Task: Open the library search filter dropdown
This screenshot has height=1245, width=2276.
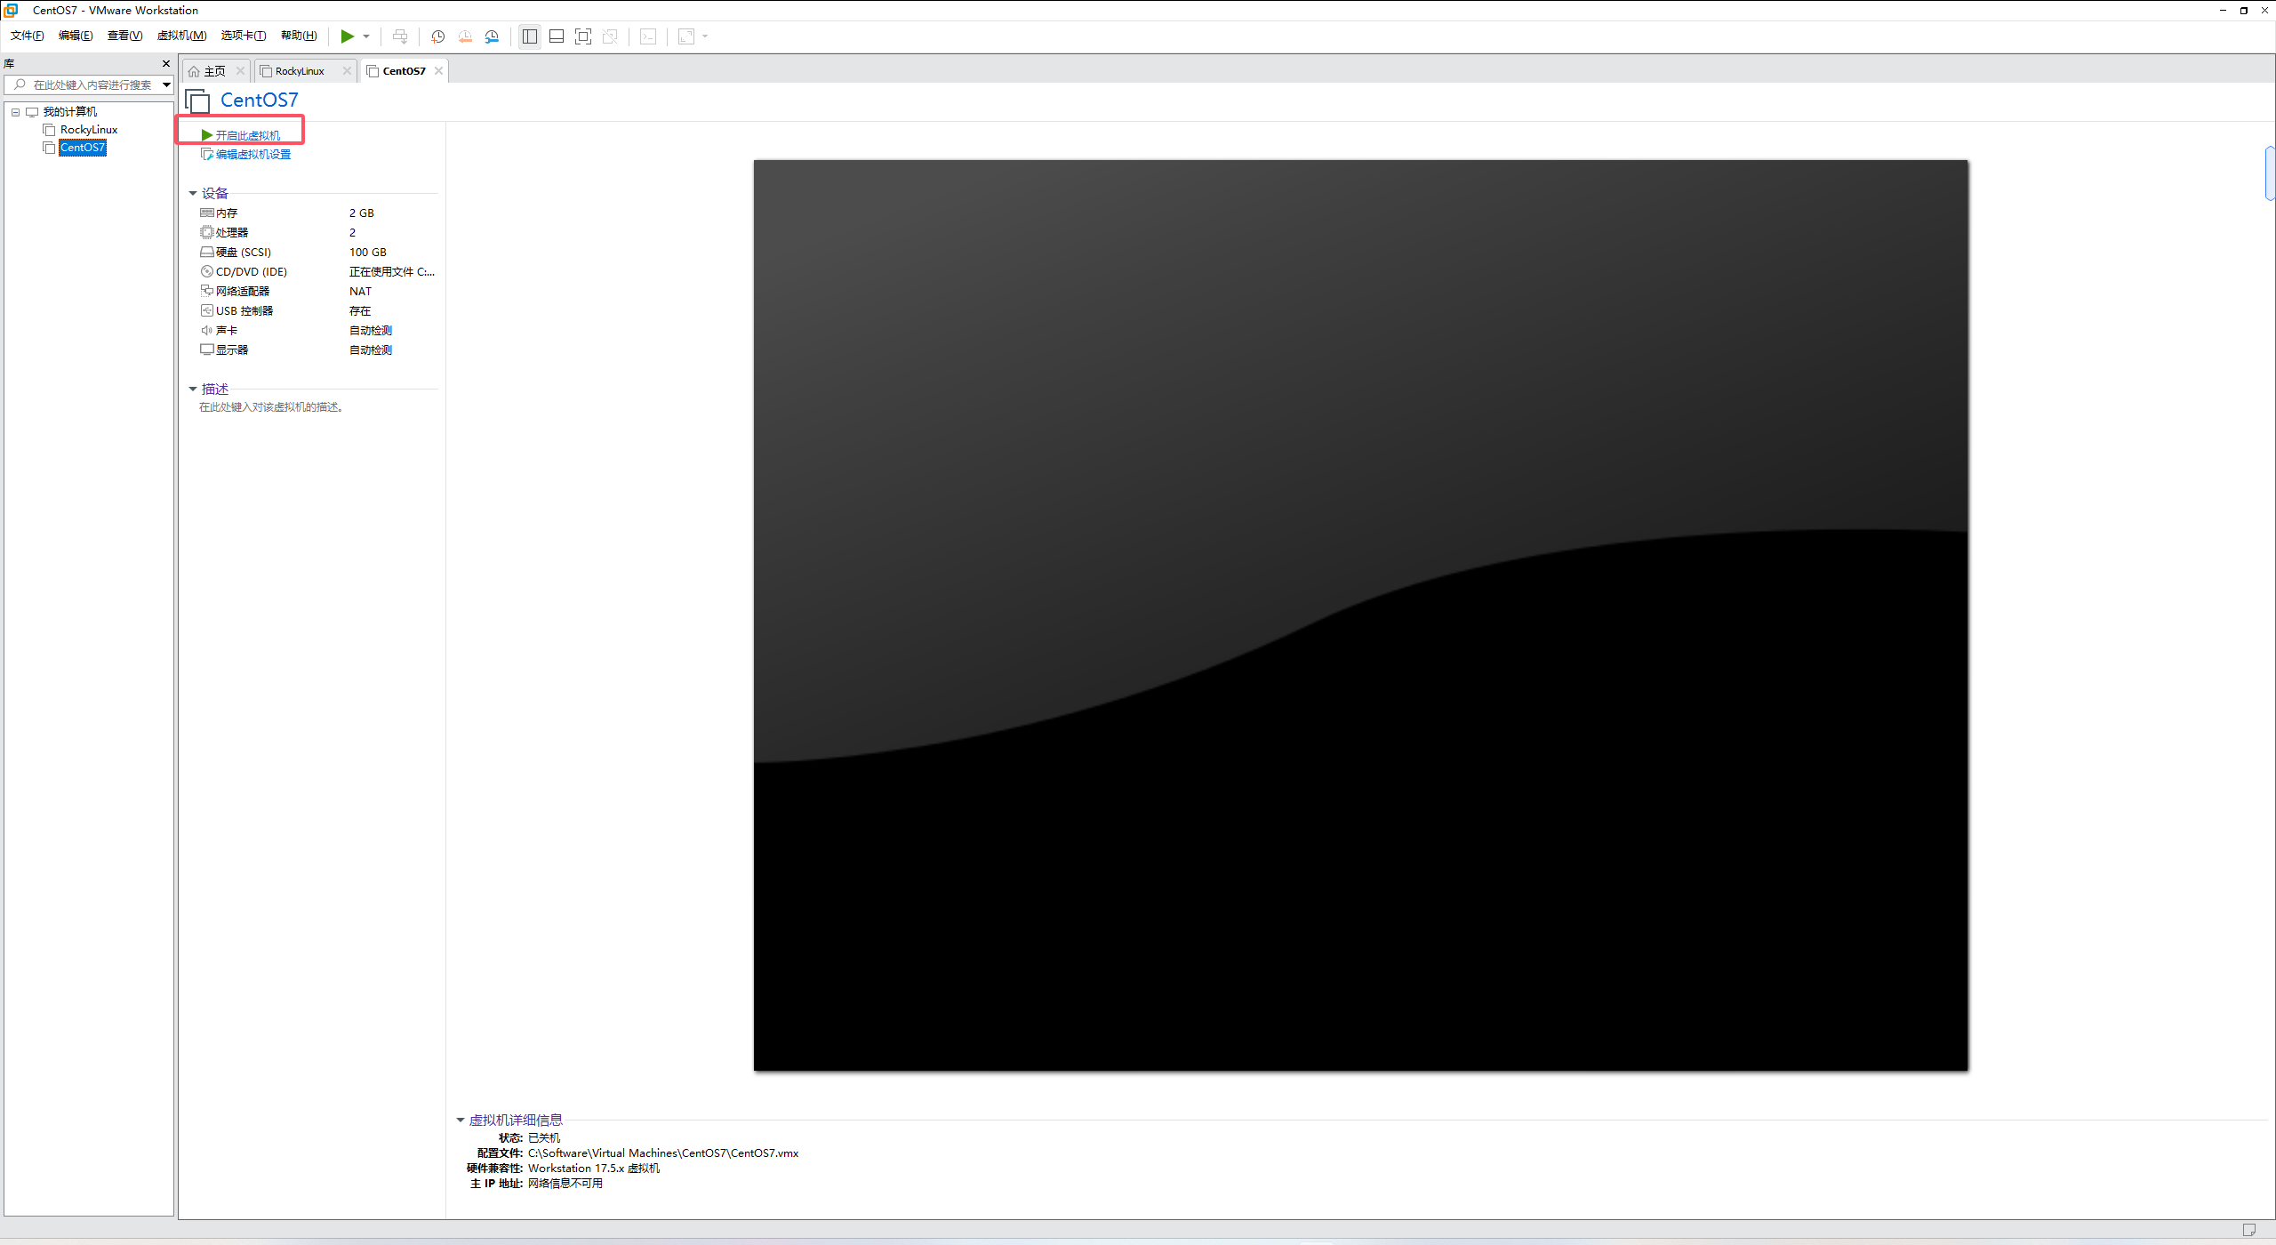Action: click(x=166, y=85)
